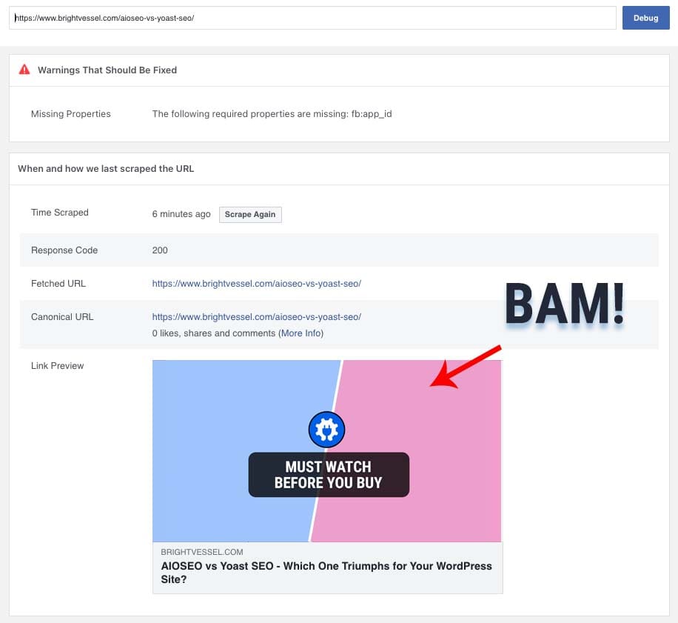
Task: Click the 'Time Scraped' label
Action: 60,213
